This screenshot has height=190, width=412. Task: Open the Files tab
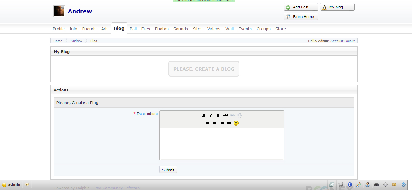146,29
